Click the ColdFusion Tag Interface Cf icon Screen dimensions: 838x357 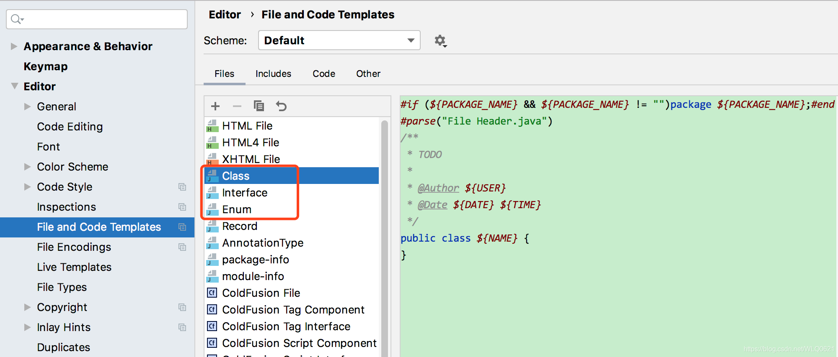(x=212, y=326)
